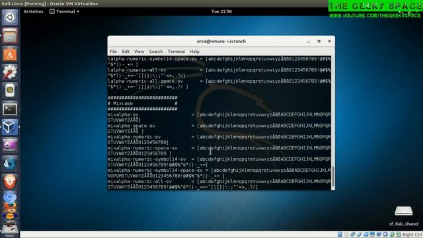Image resolution: width=423 pixels, height=238 pixels.
Task: Select the VirtualBox cube dock icon
Action: (10, 127)
